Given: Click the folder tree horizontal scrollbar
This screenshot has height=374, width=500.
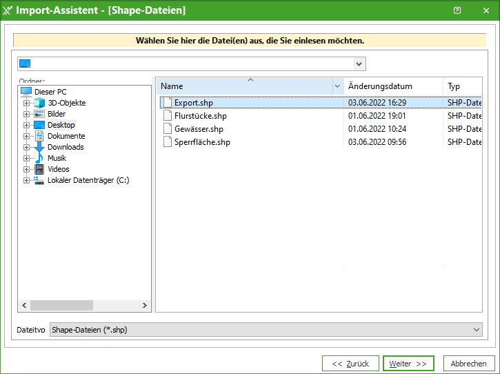Looking at the screenshot, I should coord(84,305).
